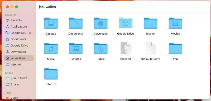Open the Pictures folder
The height and width of the screenshot is (101, 211).
(x=76, y=49)
